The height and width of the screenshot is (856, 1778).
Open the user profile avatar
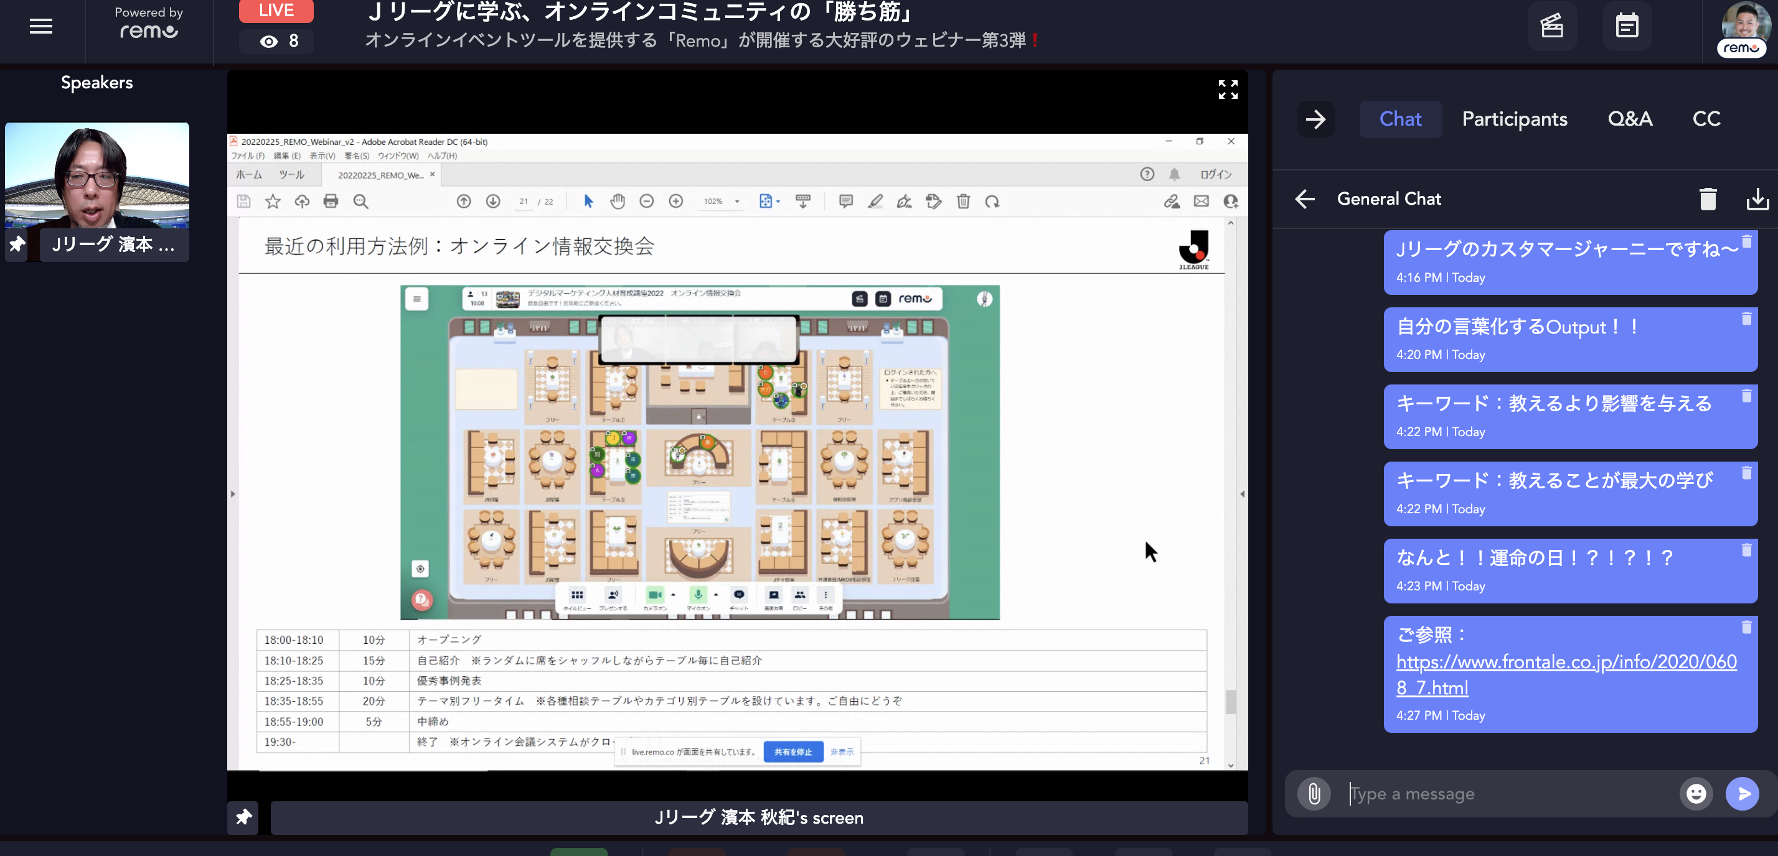1744,26
